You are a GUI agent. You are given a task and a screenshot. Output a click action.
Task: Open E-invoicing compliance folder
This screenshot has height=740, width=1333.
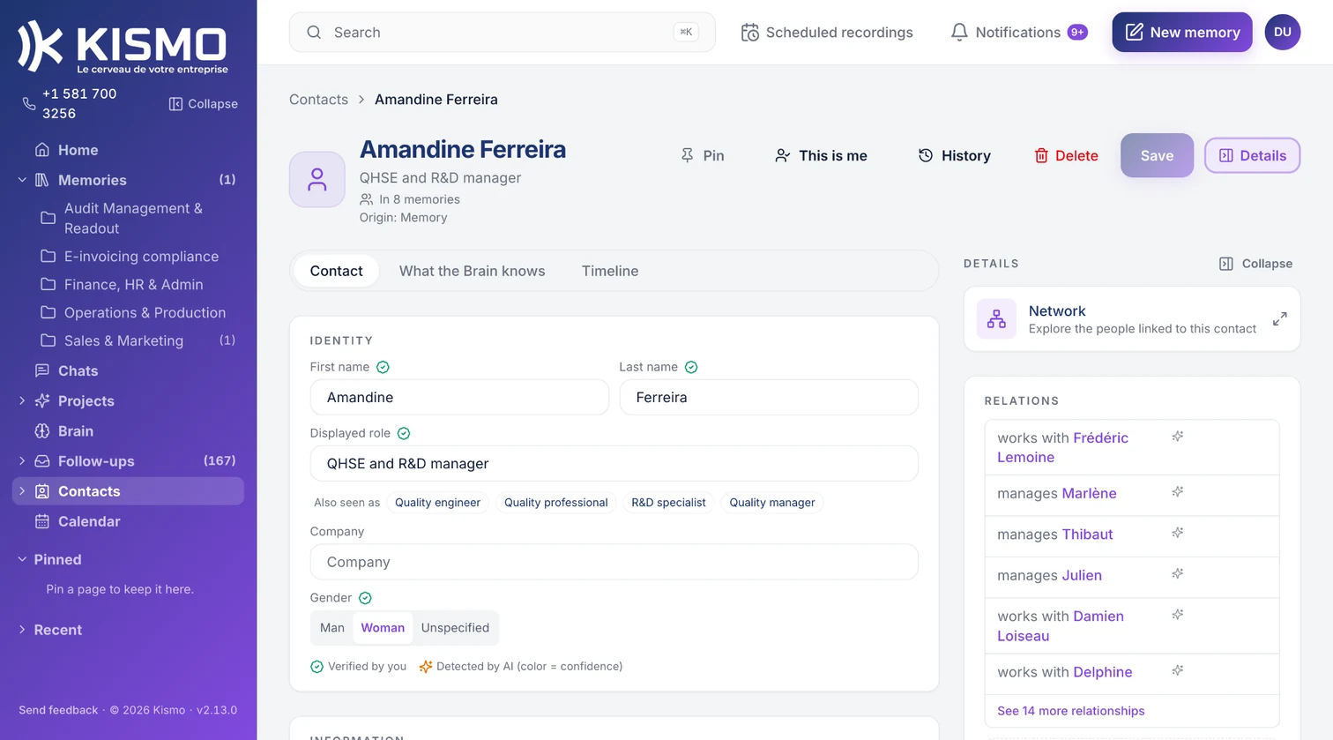pyautogui.click(x=140, y=257)
